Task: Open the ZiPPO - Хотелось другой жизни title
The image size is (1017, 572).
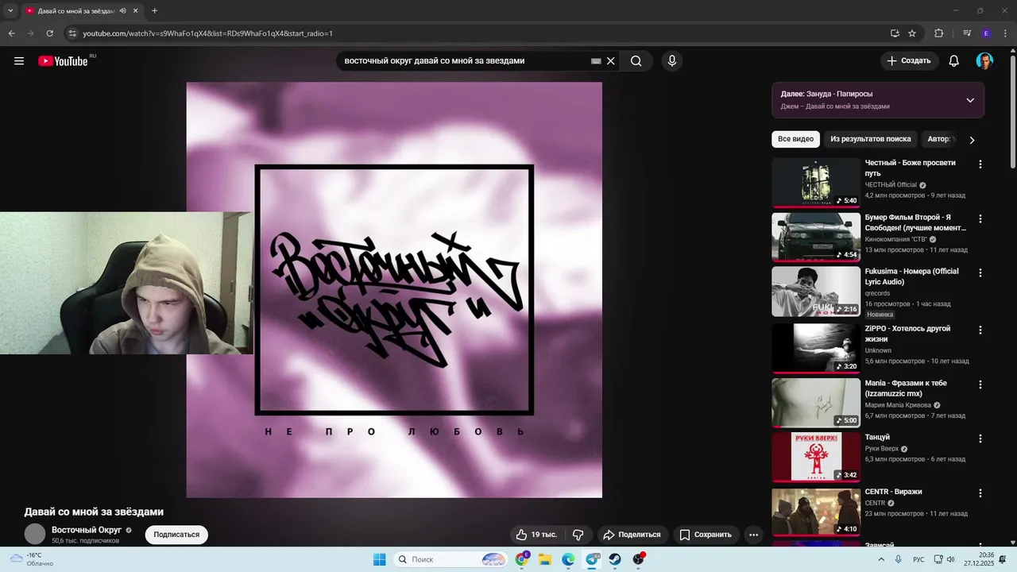Action: 907,334
